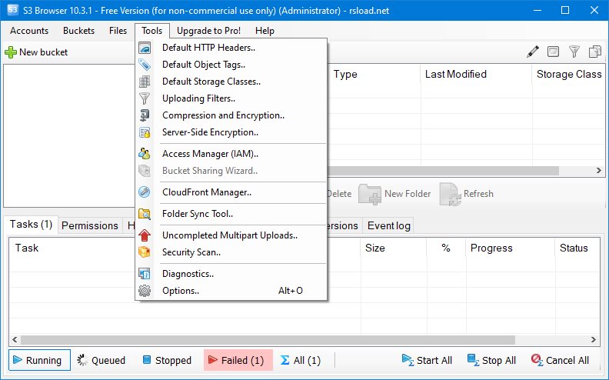Click the New Folder icon
The image size is (609, 380).
tap(370, 194)
